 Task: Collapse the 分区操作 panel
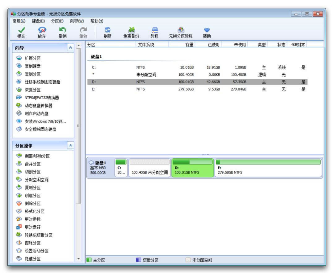71,145
